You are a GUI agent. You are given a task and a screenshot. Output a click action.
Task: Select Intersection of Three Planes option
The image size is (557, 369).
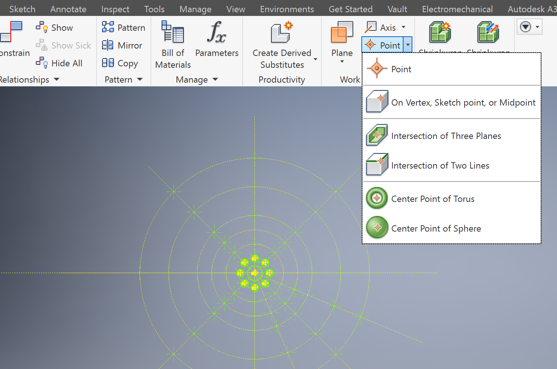pyautogui.click(x=451, y=136)
